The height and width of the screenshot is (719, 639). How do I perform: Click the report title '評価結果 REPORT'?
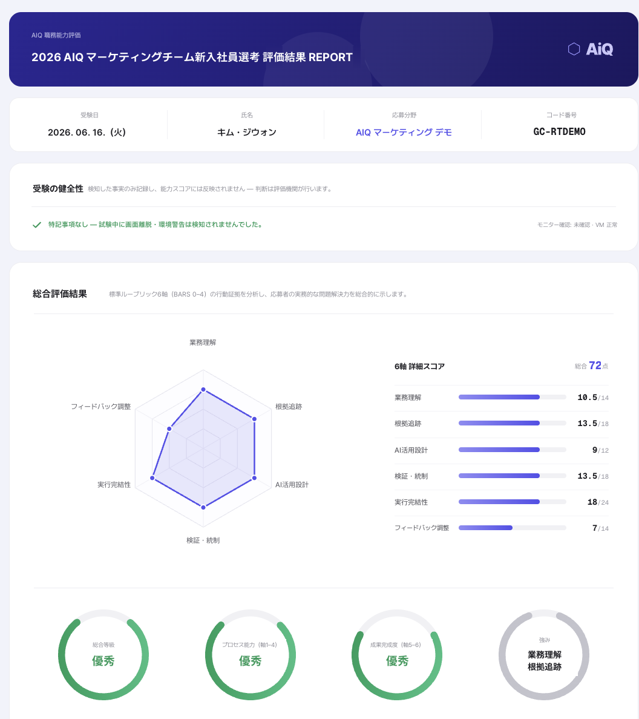pos(307,57)
